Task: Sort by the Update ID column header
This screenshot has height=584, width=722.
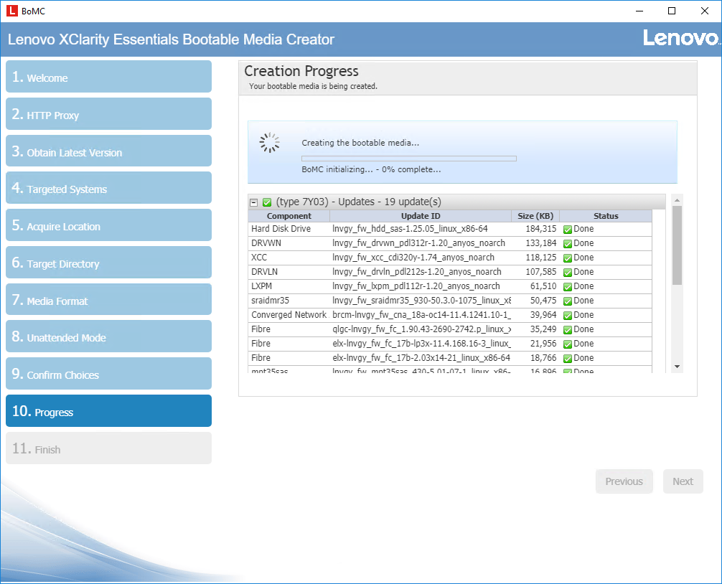Action: click(421, 216)
